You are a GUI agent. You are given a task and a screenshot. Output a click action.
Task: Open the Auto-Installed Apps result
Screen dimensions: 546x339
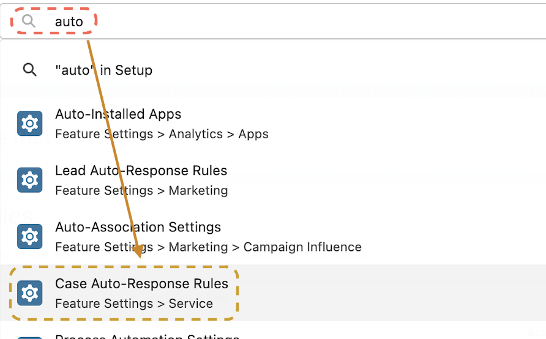click(118, 114)
